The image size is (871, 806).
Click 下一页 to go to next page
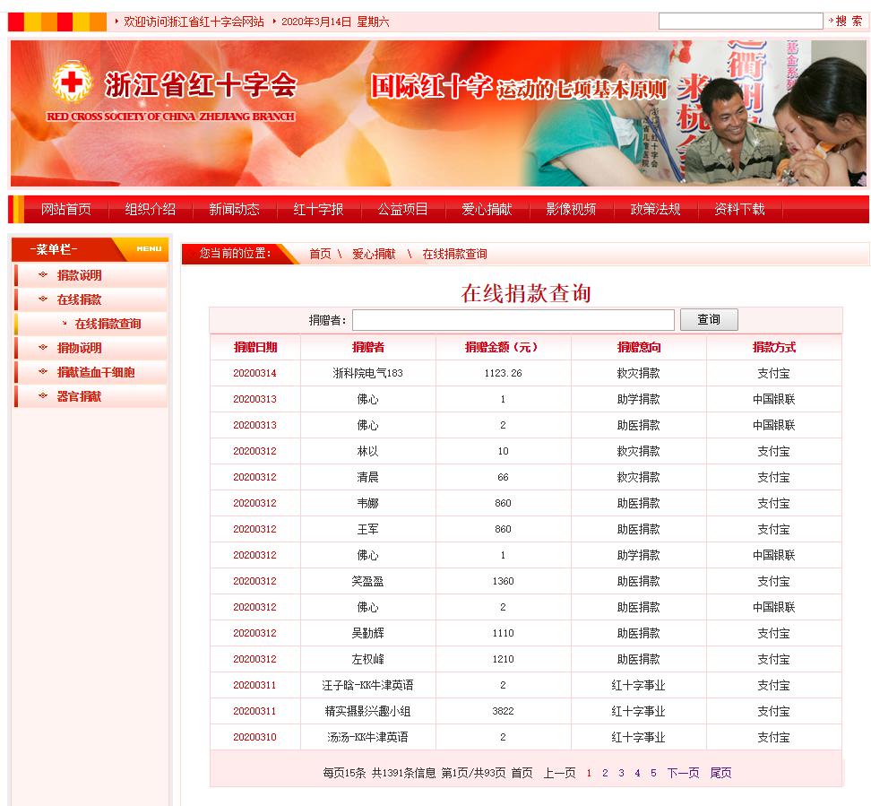point(683,773)
